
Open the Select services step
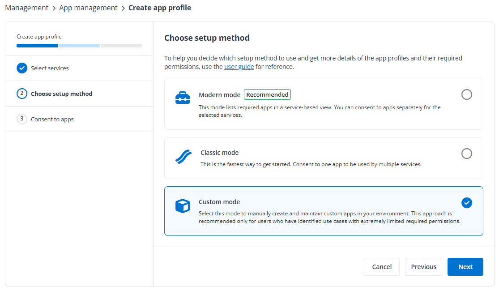[50, 68]
